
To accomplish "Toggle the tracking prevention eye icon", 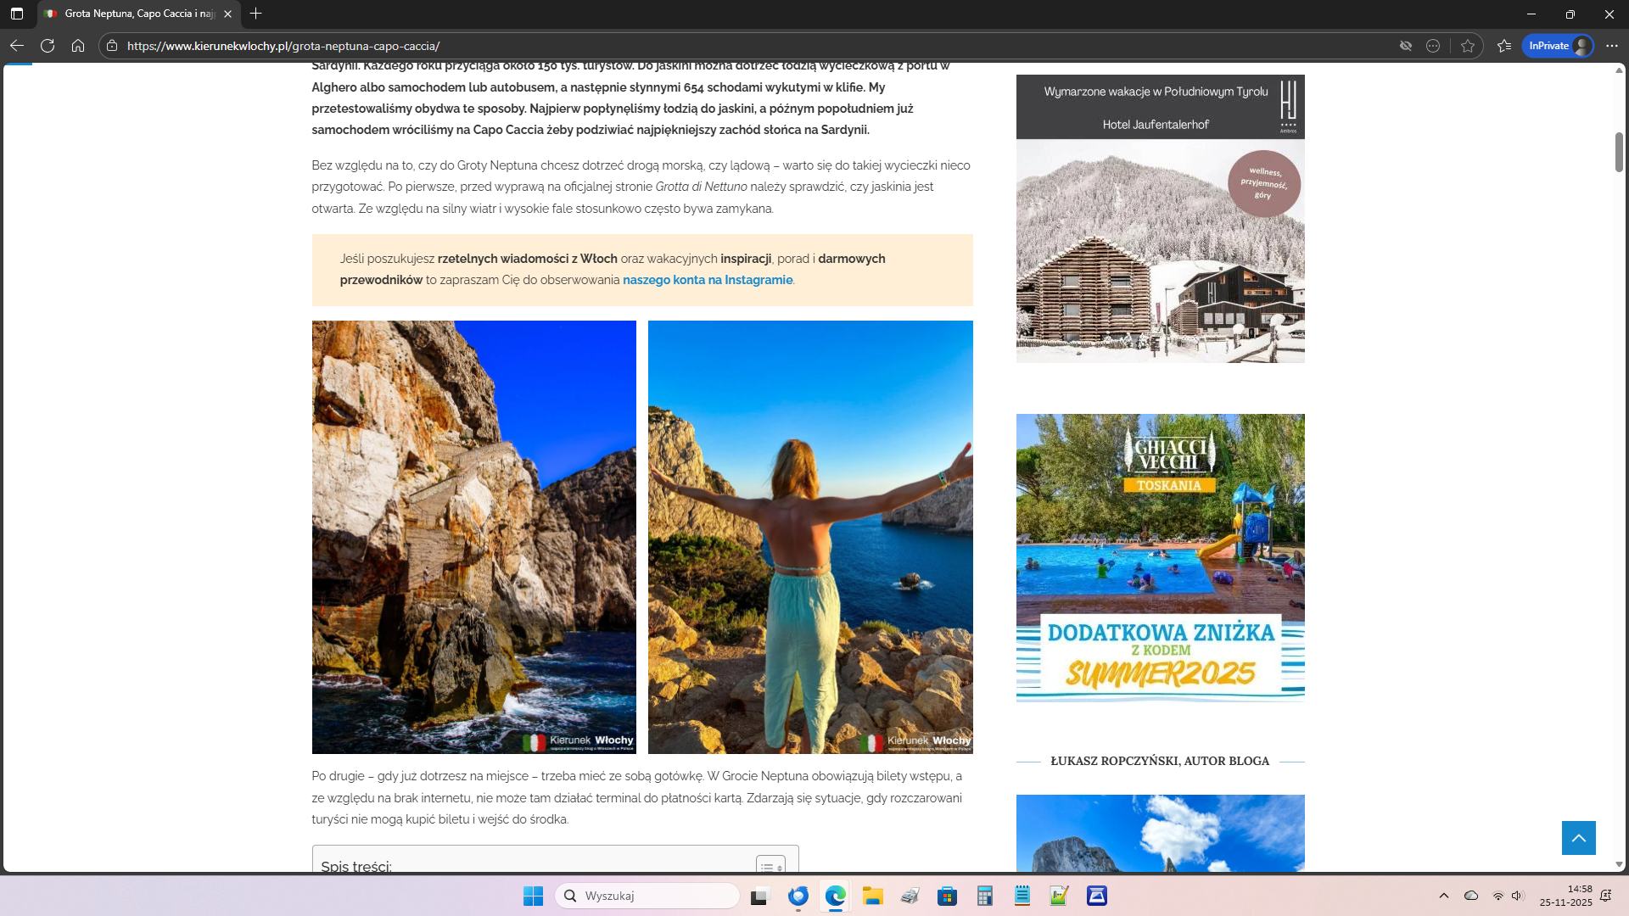I will coord(1405,46).
